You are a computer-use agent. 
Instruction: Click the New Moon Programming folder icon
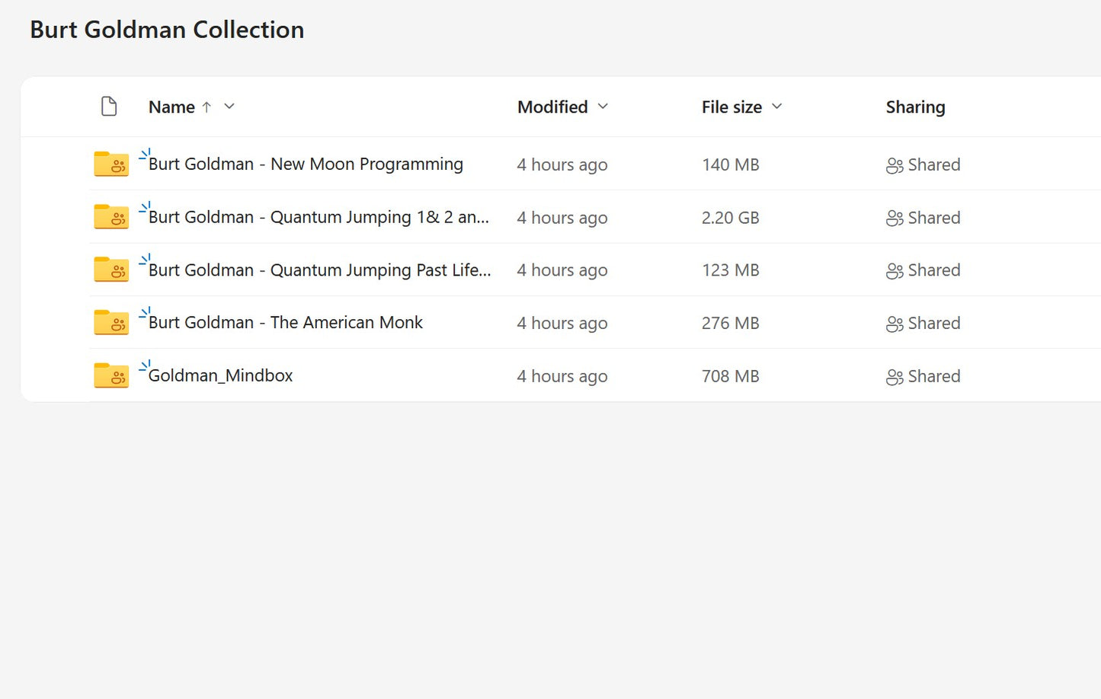pos(110,164)
